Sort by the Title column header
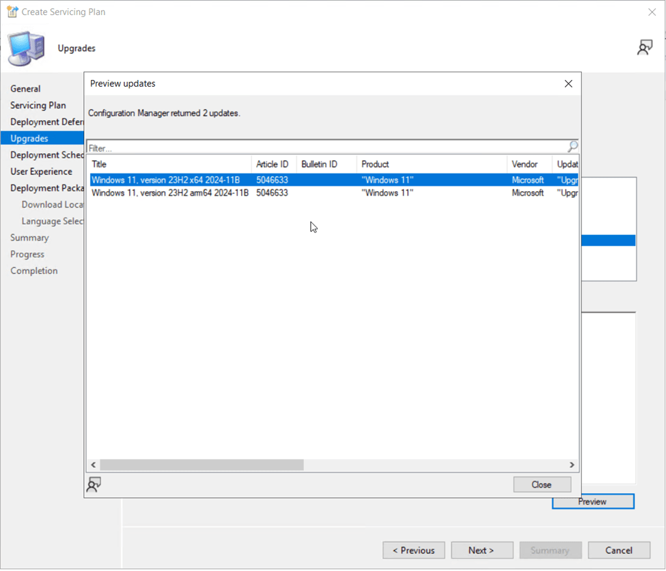This screenshot has height=571, width=666. coord(169,165)
